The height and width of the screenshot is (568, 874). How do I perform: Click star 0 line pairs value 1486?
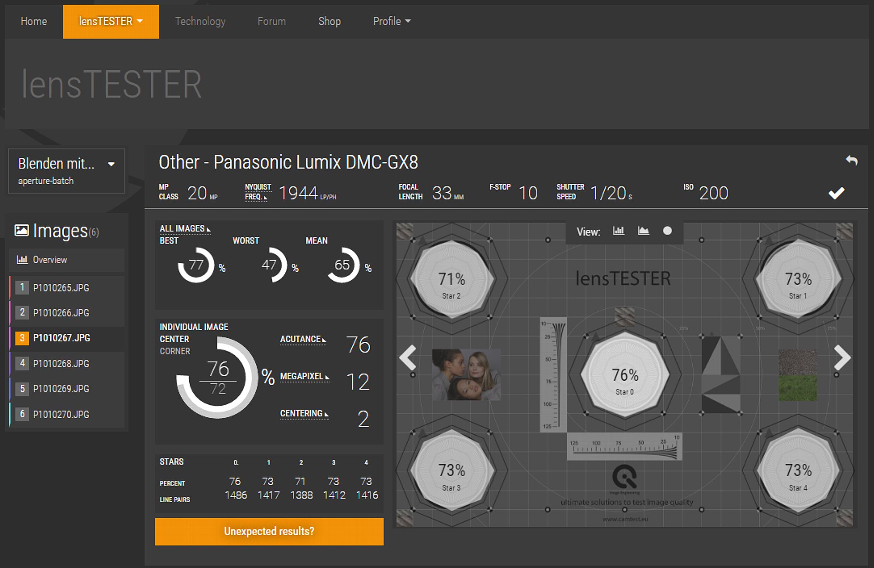click(x=236, y=495)
